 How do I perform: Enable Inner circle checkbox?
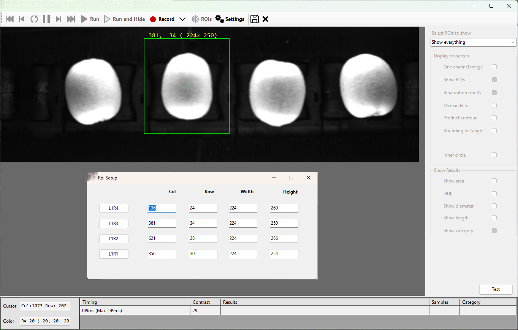point(494,155)
